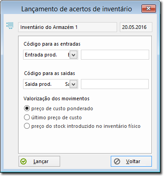Focus the empty field beside 'Entrada prod.'

pos(115,55)
